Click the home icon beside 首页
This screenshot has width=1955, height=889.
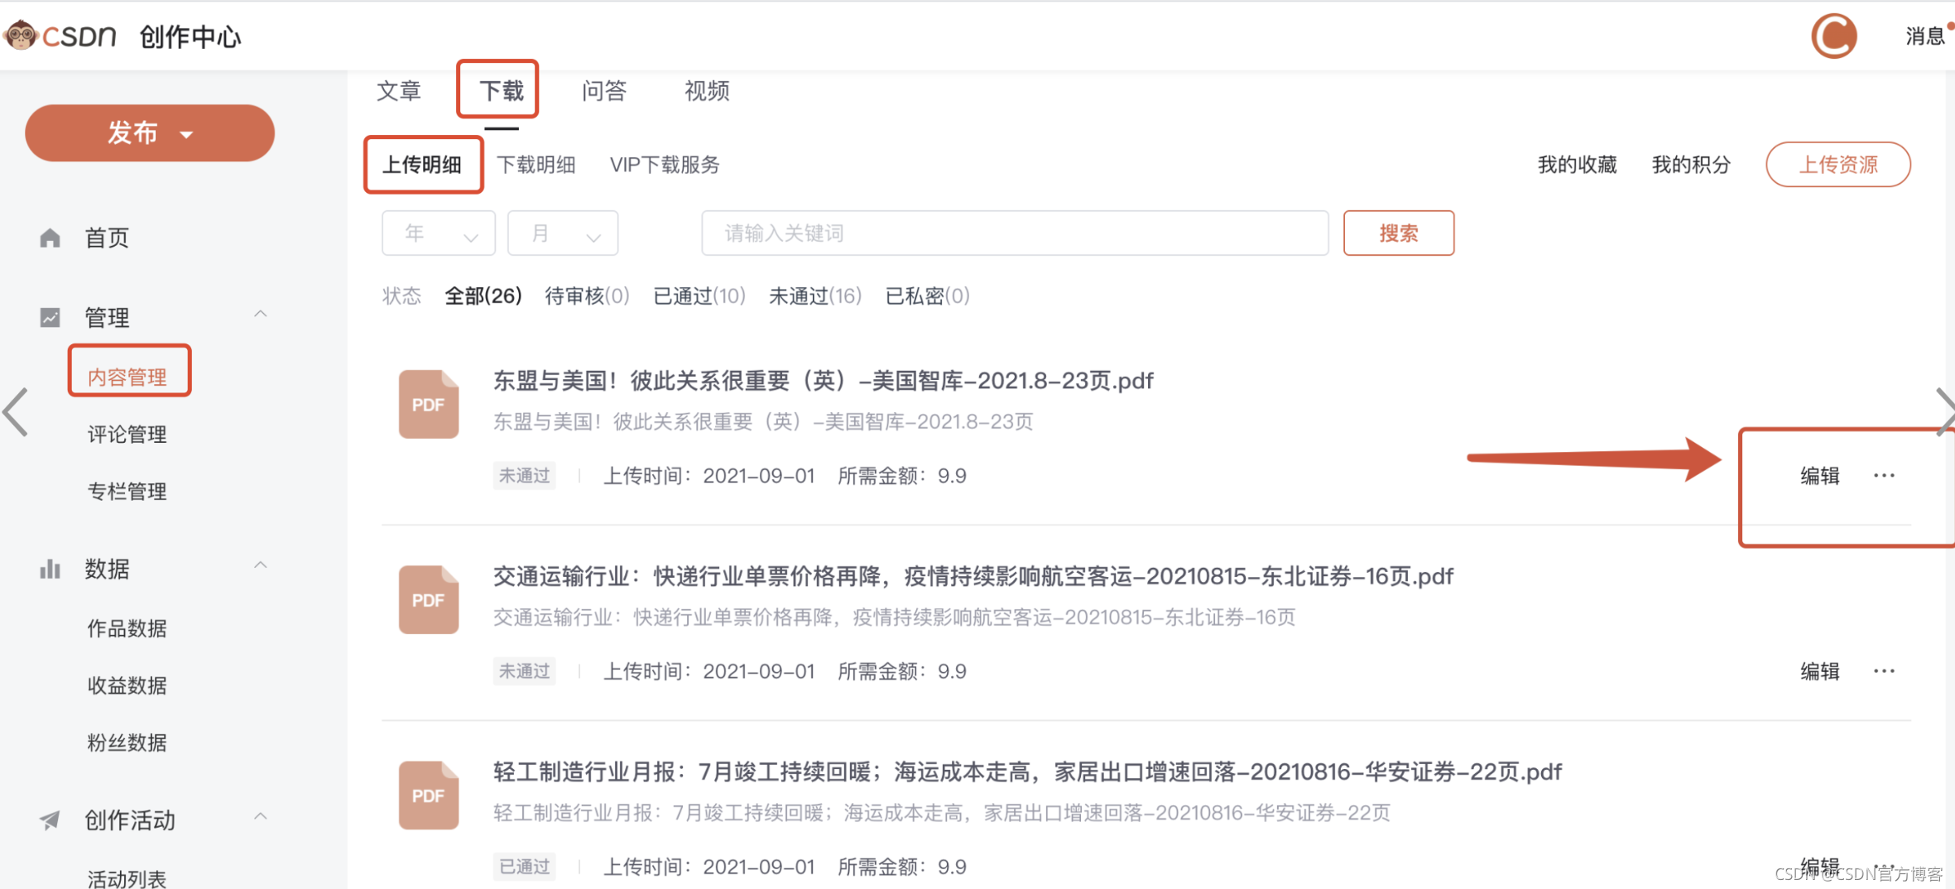[x=50, y=238]
